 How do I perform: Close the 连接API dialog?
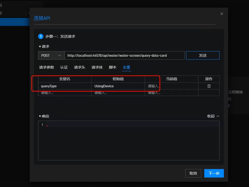(x=222, y=14)
